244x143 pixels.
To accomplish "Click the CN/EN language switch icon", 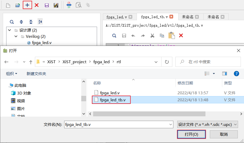I will coord(69,5).
